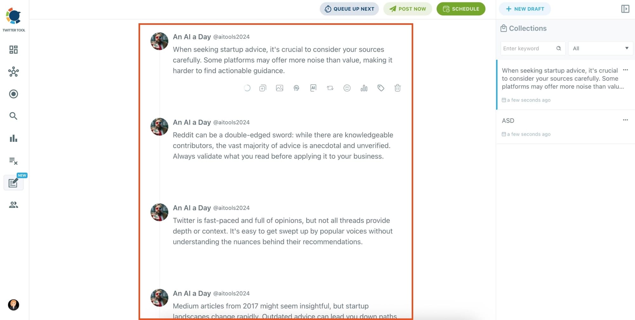Expand the All collections filter dropdown
This screenshot has height=320, width=635.
tap(600, 48)
